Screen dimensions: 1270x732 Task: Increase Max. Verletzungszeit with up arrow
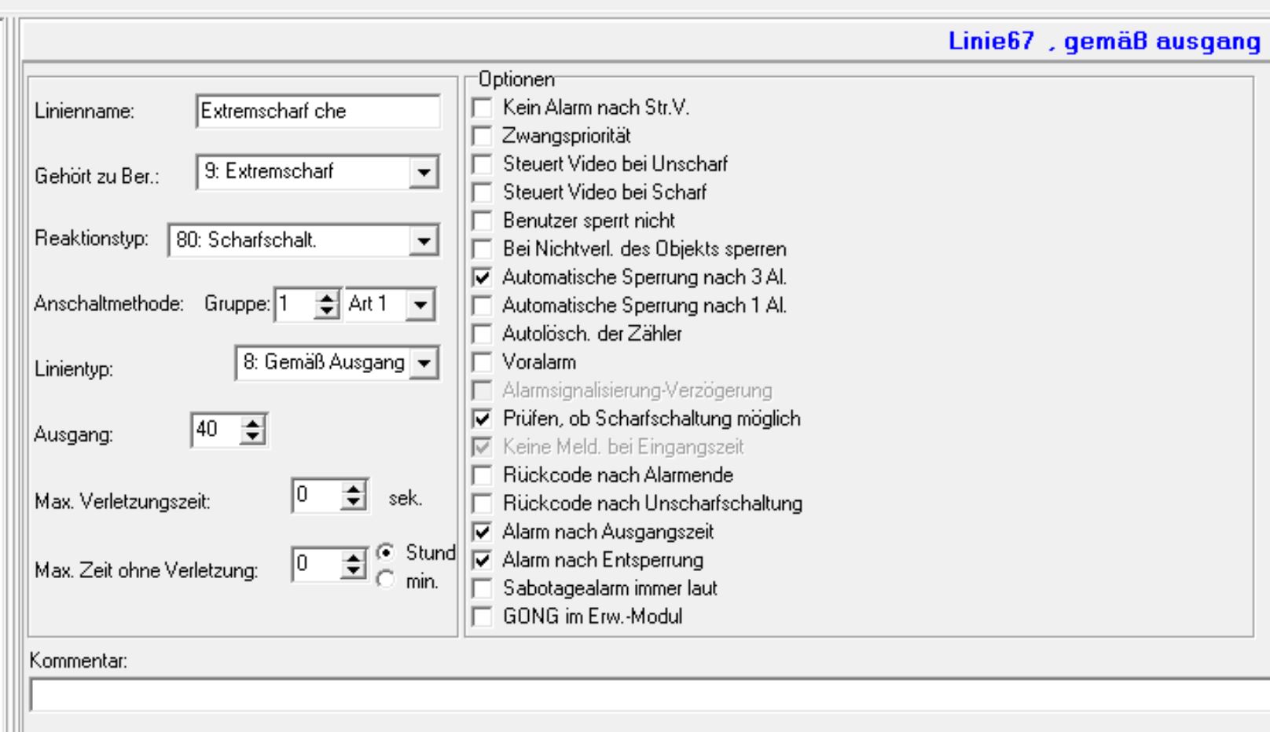coord(354,489)
